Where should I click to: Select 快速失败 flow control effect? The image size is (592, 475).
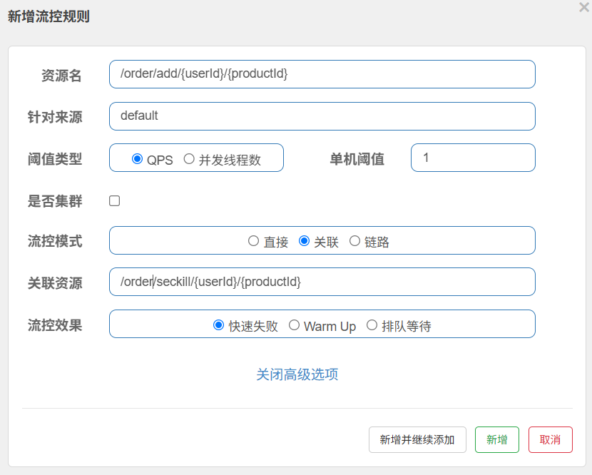pos(219,325)
